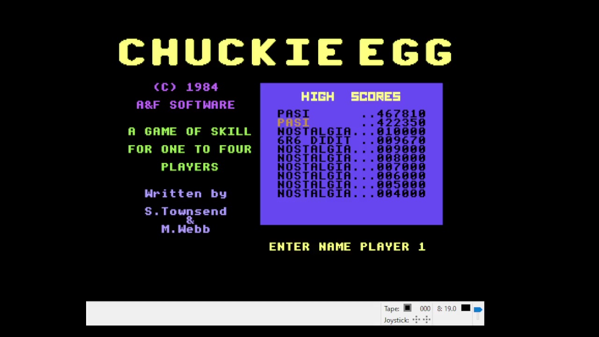Click the S.Townsend author credit
Image resolution: width=599 pixels, height=337 pixels.
pyautogui.click(x=185, y=211)
